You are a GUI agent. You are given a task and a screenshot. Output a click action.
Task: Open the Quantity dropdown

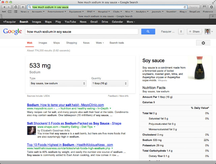[x=110, y=84]
